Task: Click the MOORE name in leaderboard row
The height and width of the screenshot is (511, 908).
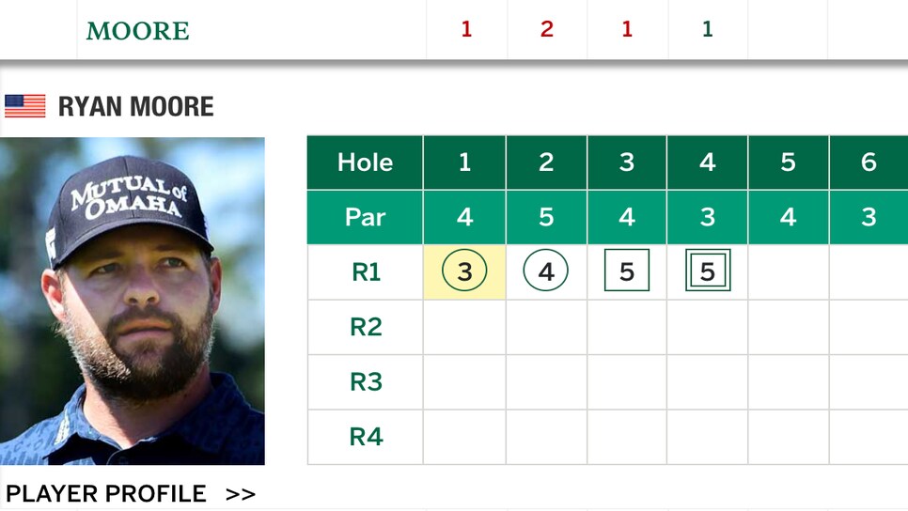Action: pyautogui.click(x=138, y=31)
